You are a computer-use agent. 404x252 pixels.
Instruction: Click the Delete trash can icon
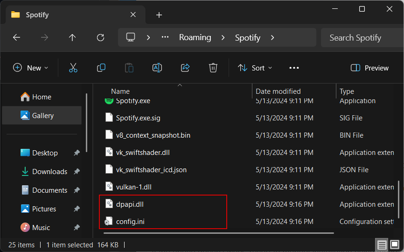click(213, 68)
